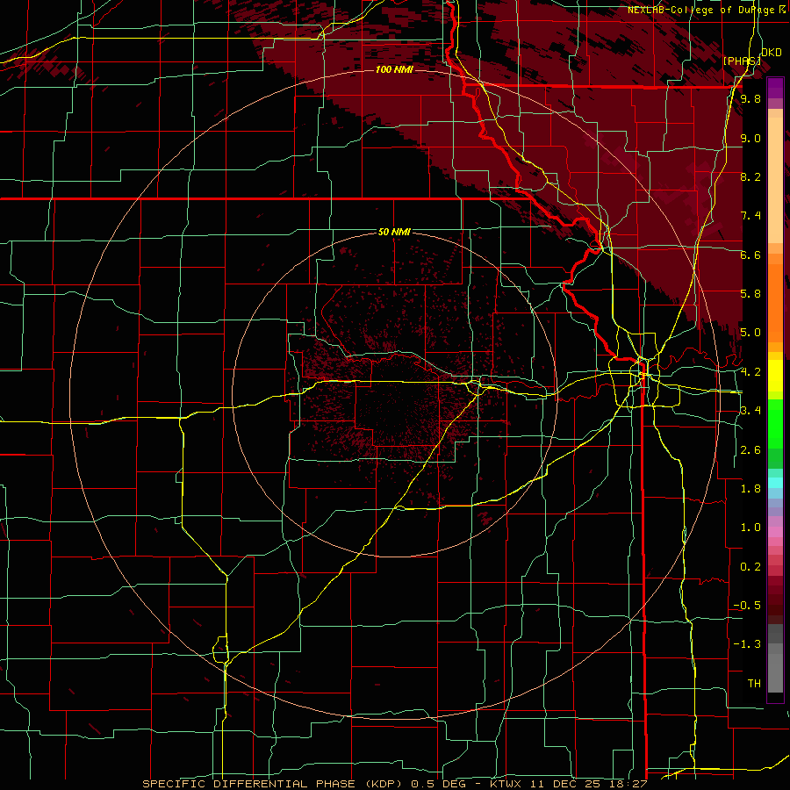Click the bright green swatch beside the 3.4 value
This screenshot has height=790, width=790.
pos(775,423)
